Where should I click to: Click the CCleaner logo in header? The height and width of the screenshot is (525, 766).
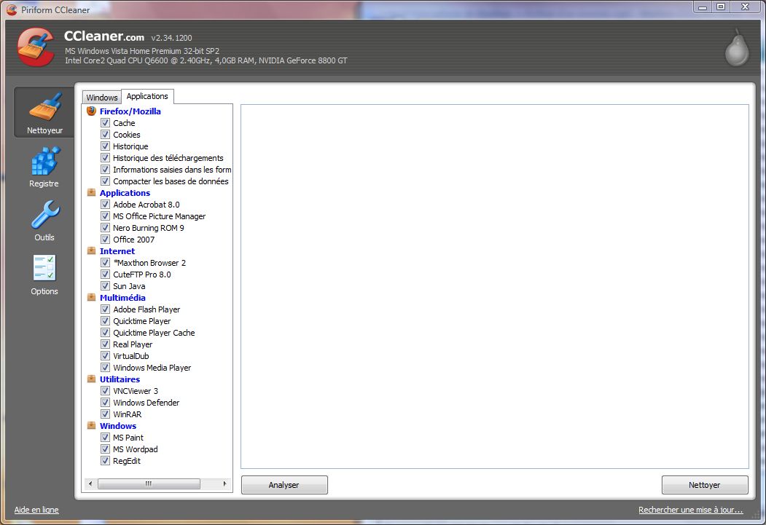tap(36, 47)
